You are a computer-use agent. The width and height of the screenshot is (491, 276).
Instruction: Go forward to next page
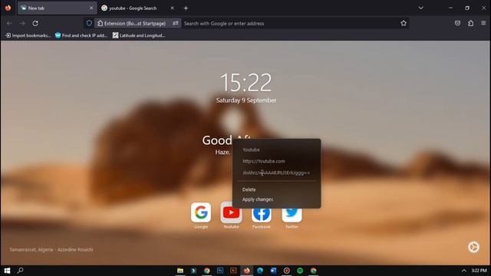[22, 23]
